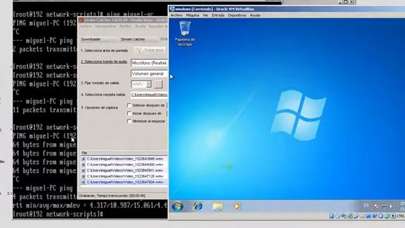405x228 pixels.
Task: Open the Perfiles menu in aTube Catcher
Action: coord(125,27)
